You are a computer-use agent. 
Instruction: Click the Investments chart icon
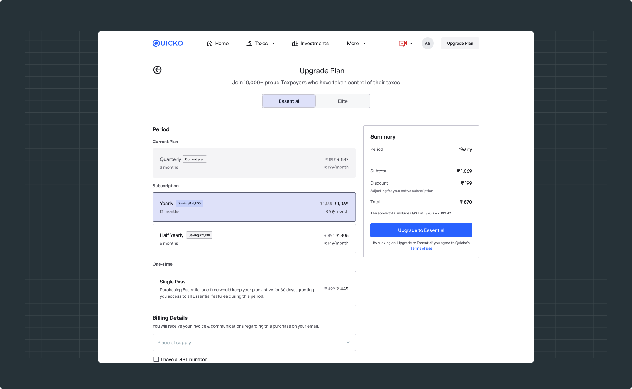(295, 43)
